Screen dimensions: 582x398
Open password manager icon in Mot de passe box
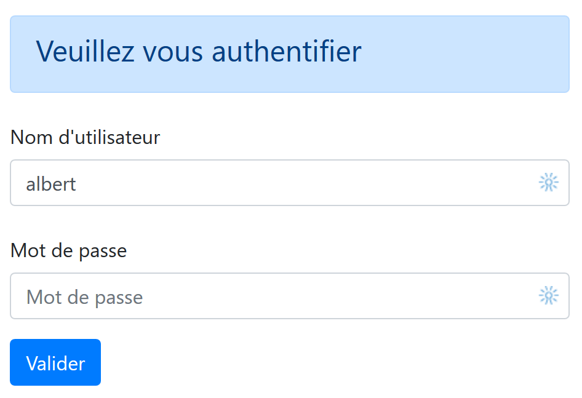(548, 296)
